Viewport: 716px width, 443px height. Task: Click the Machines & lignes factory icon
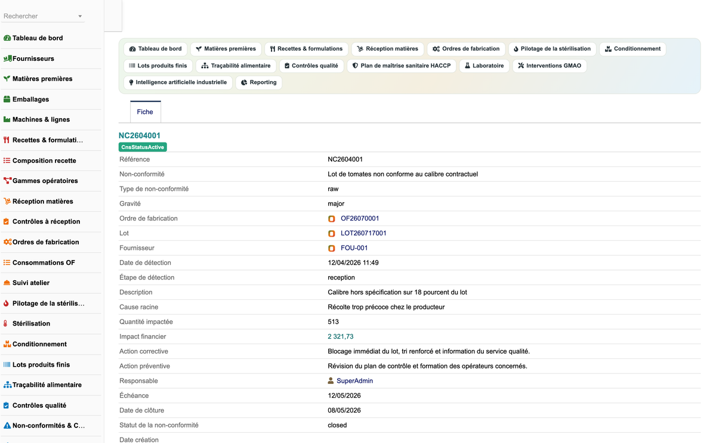(7, 119)
